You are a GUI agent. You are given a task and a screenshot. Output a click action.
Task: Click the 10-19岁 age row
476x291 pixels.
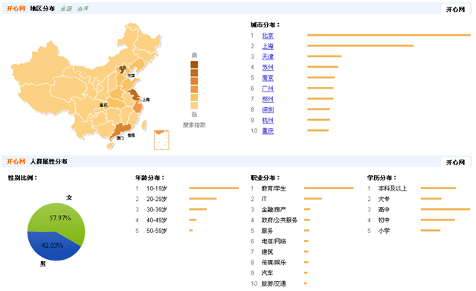point(187,188)
